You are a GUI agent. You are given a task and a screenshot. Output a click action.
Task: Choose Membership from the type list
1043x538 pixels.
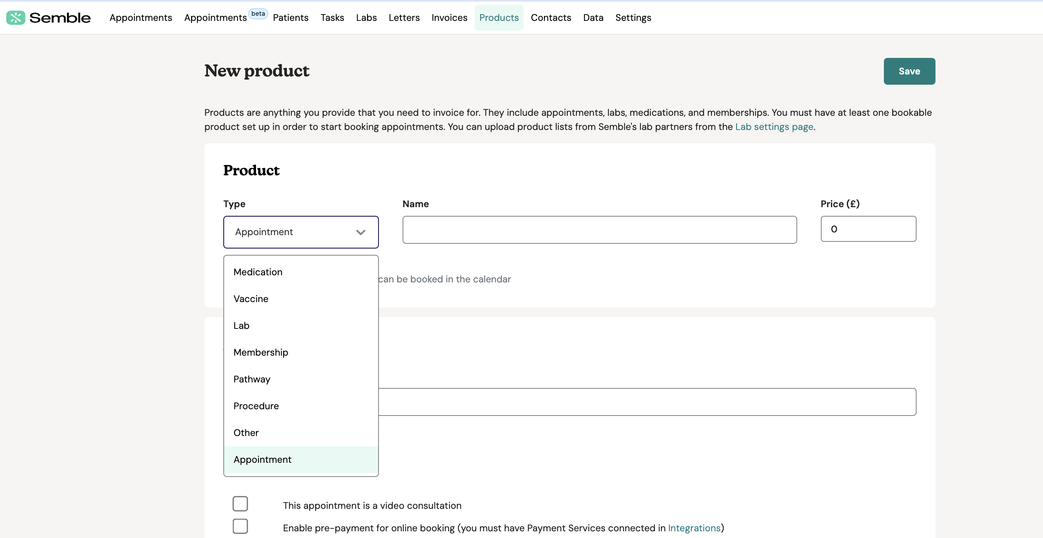(301, 352)
